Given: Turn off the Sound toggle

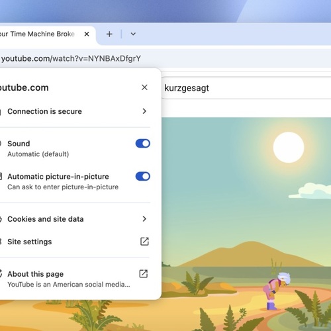Looking at the screenshot, I should pos(143,144).
